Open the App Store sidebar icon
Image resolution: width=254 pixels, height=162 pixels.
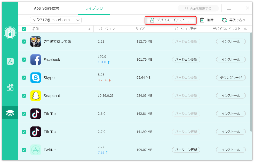(10, 61)
